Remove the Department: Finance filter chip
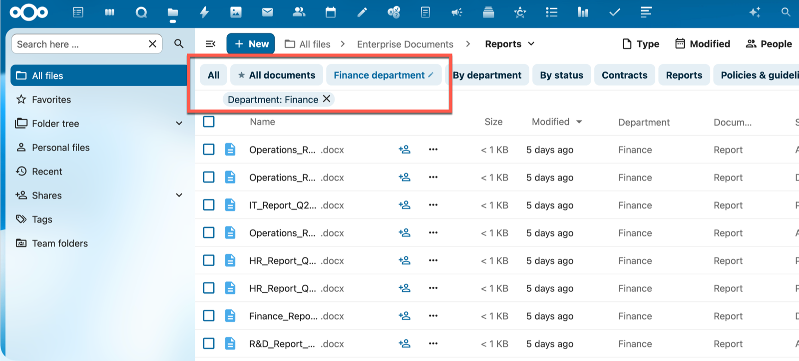 (327, 99)
